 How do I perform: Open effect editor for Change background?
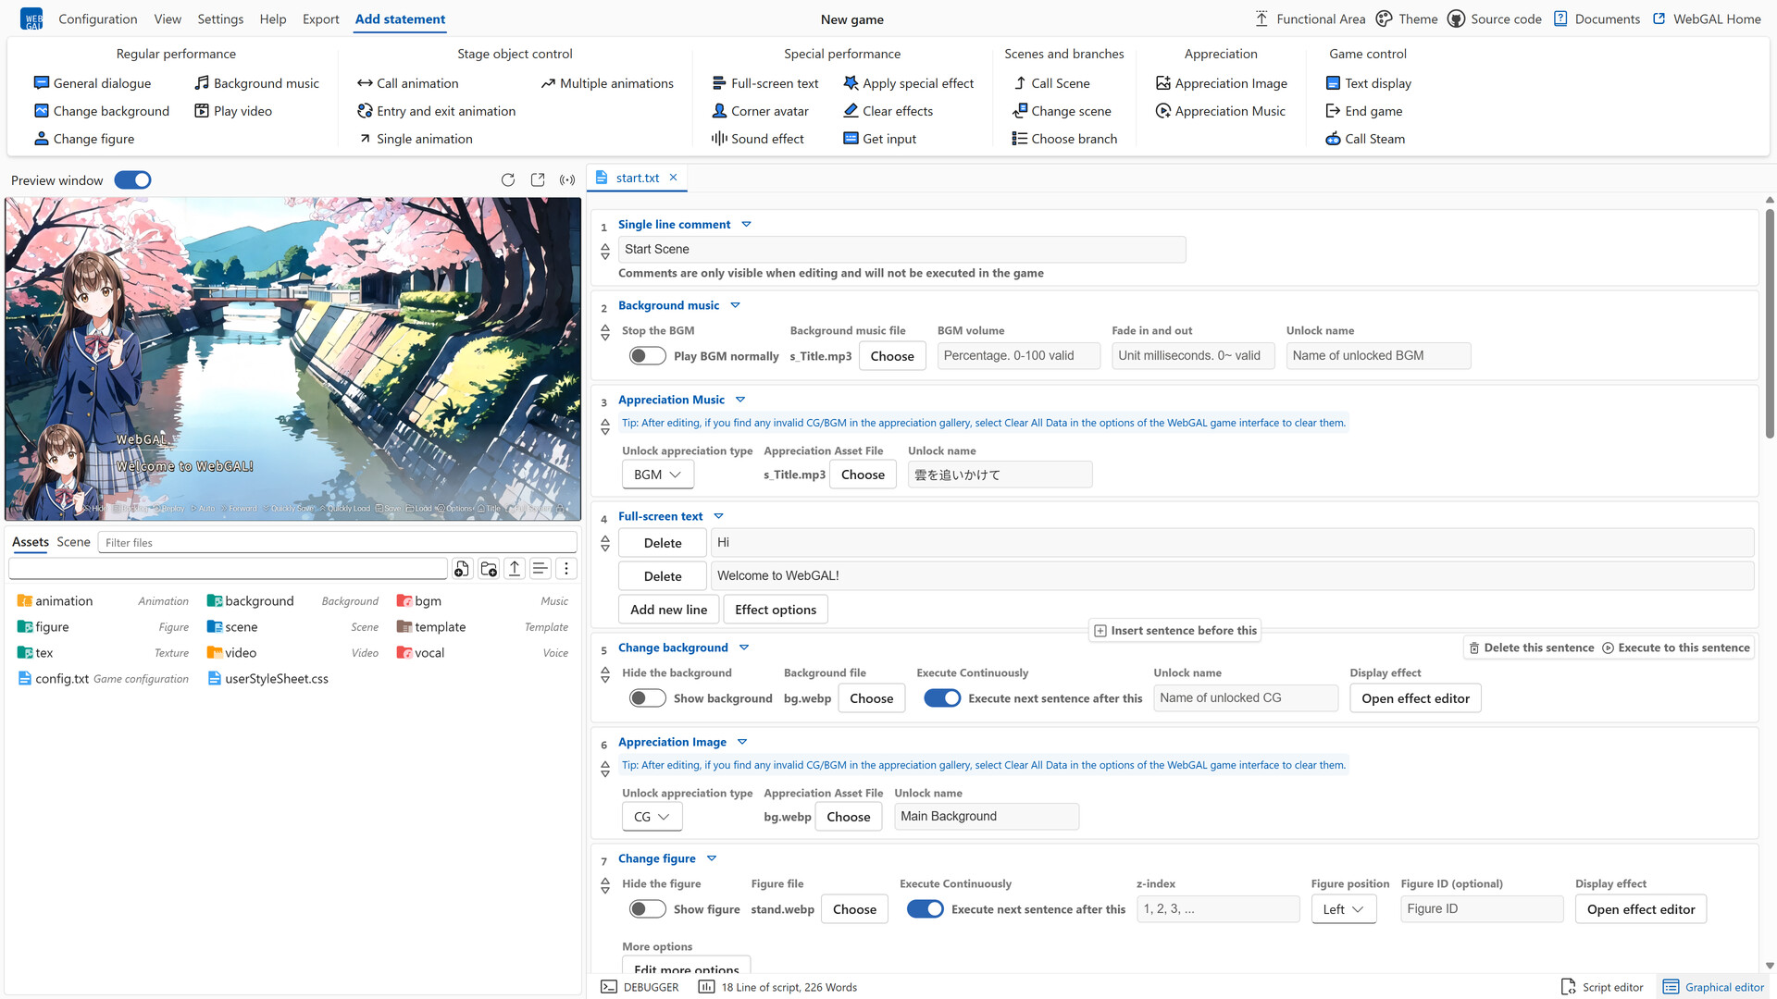click(1415, 698)
